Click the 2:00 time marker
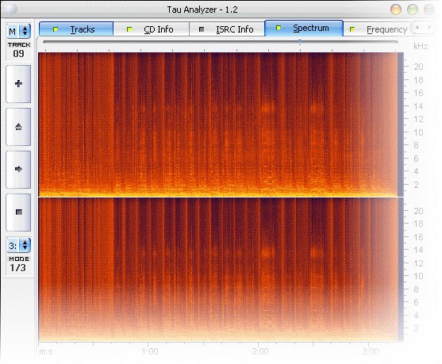 point(260,351)
